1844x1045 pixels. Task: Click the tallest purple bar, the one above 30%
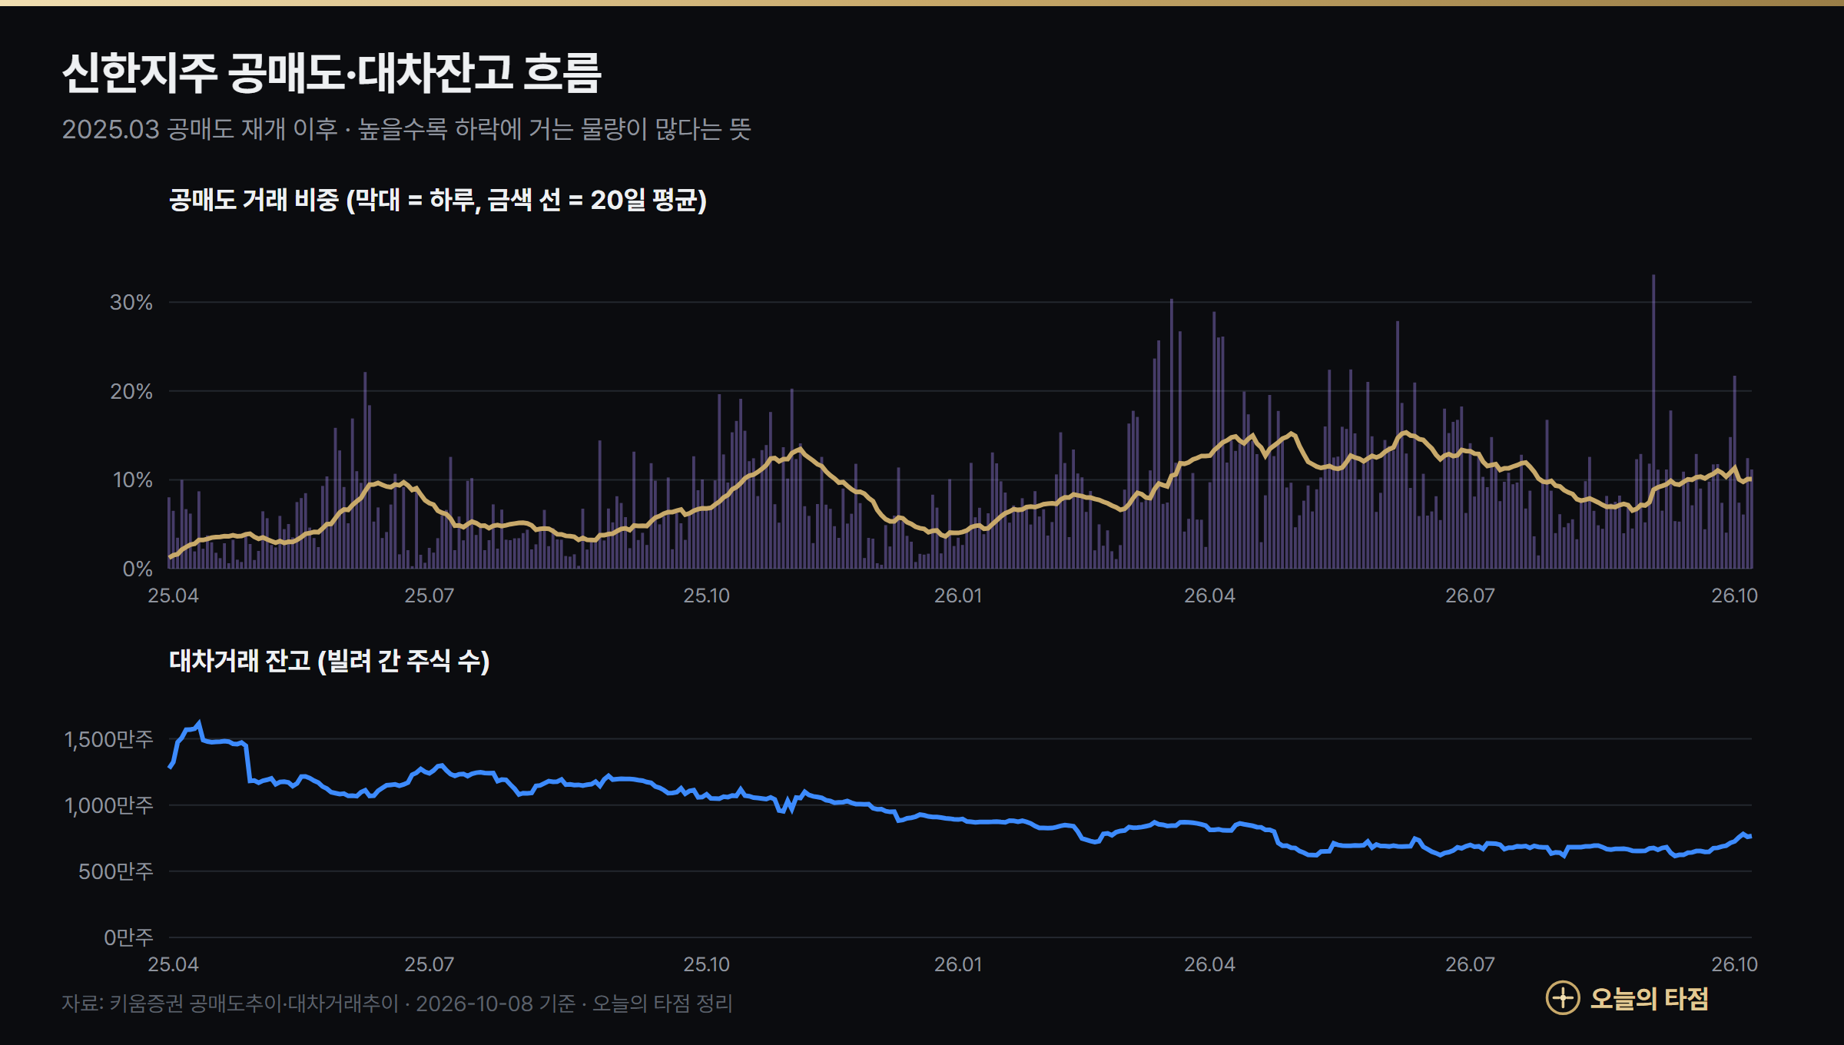point(1653,421)
